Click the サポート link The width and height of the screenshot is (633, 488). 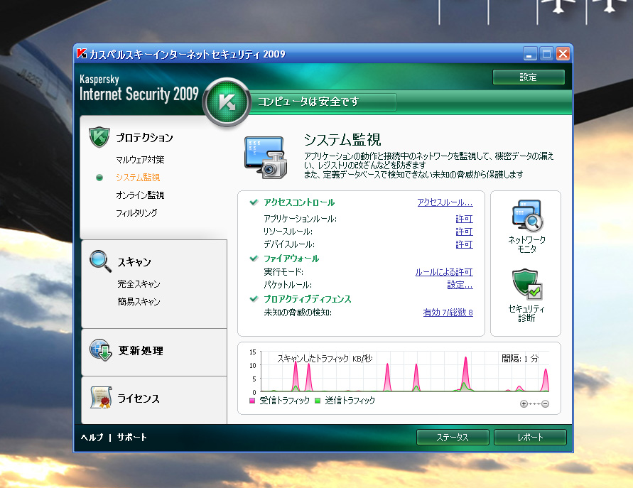click(131, 437)
